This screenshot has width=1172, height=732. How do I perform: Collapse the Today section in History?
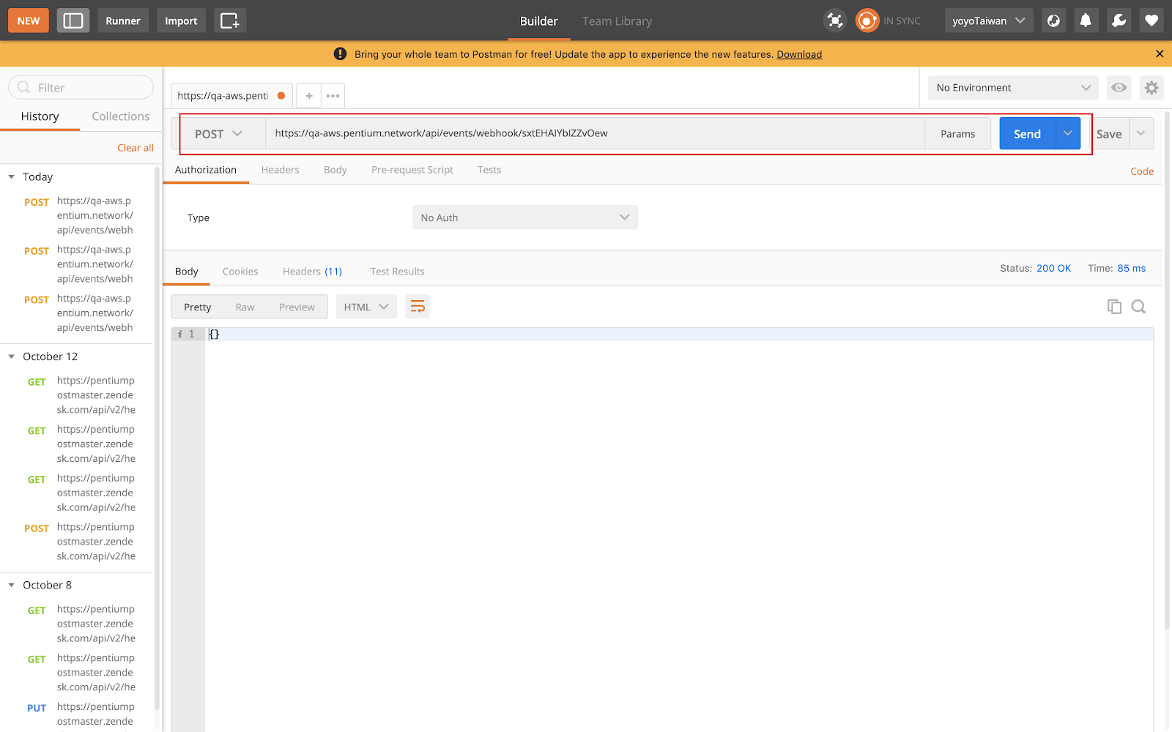(x=11, y=176)
